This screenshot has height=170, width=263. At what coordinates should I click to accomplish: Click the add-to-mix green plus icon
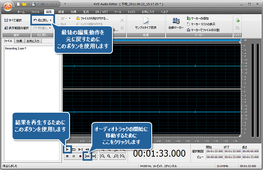[x=238, y=20]
